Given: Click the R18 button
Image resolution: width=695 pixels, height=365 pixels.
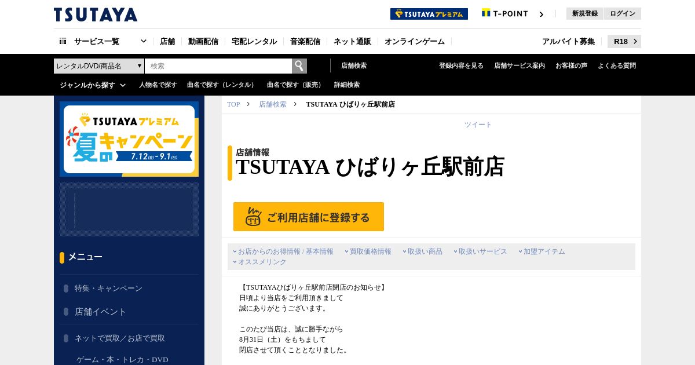Looking at the screenshot, I should tap(624, 41).
